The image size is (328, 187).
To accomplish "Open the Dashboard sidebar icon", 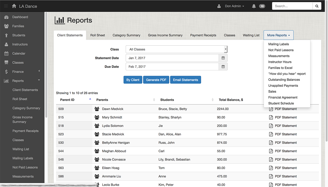I will pos(6,17).
